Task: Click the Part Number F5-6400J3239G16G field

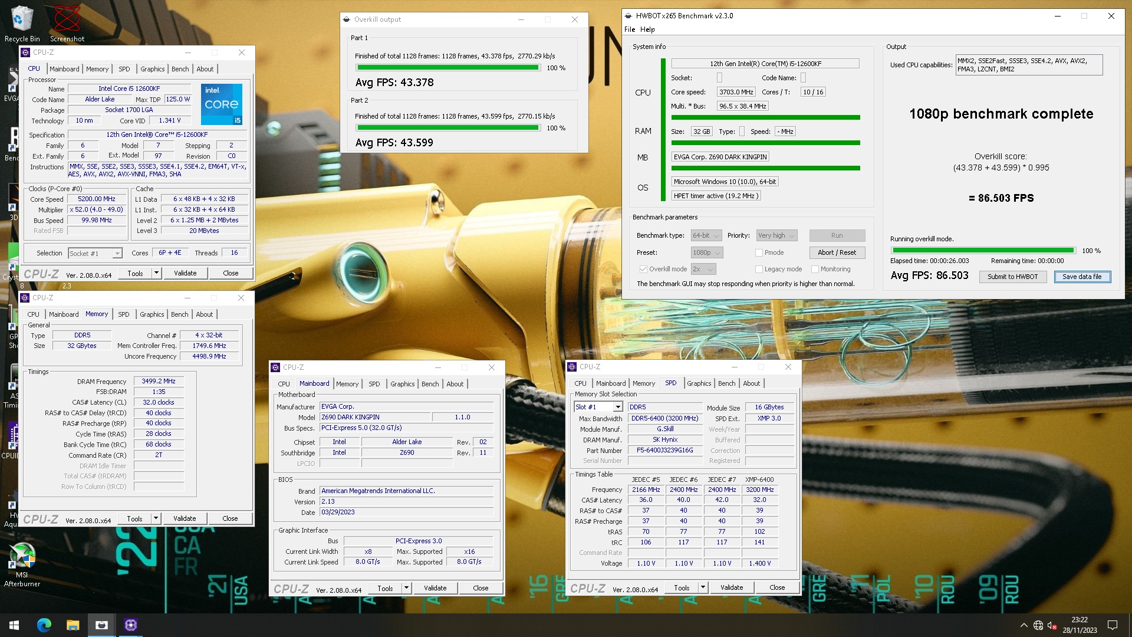Action: 665,451
